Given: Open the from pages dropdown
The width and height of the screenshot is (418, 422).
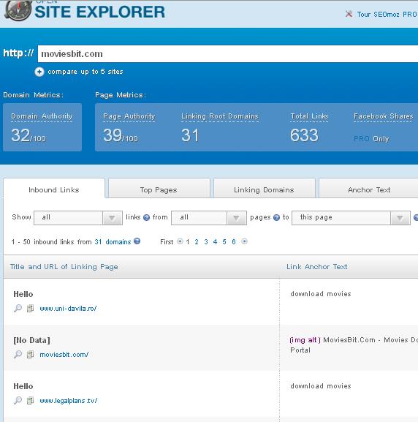Looking at the screenshot, I should (x=209, y=218).
